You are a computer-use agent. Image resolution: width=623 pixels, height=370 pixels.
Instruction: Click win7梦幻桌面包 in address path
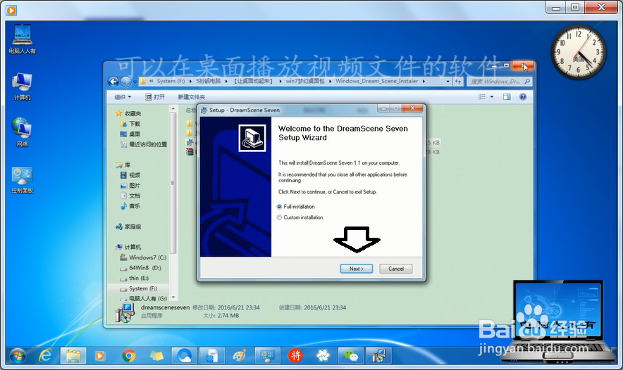click(304, 81)
